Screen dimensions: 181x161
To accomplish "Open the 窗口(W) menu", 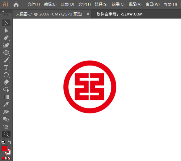I will click(x=153, y=4).
